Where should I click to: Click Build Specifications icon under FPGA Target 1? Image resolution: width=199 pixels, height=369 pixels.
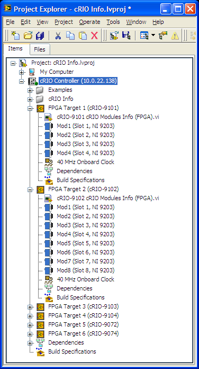(49, 181)
